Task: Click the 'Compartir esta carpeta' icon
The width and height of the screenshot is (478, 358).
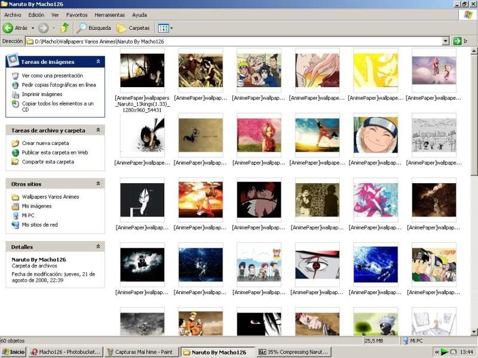Action: coord(16,162)
